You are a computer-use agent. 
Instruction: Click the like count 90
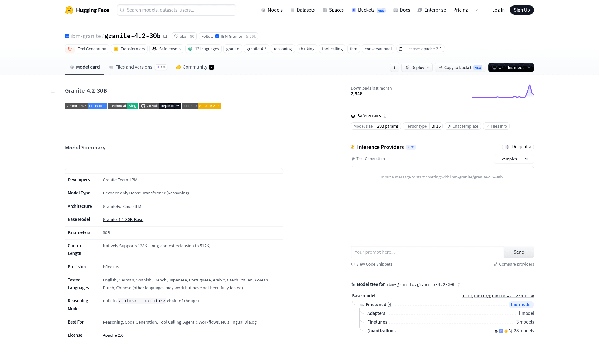192,36
